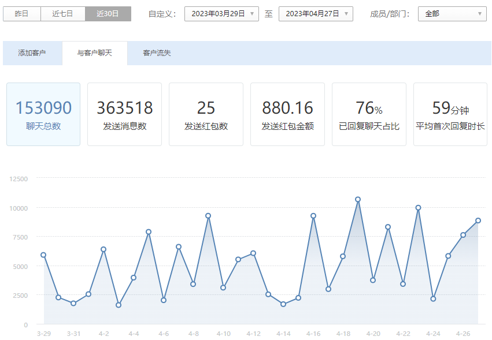This screenshot has height=340, width=492.
Task: Click the 4-16 x-axis date label
Action: click(x=313, y=334)
